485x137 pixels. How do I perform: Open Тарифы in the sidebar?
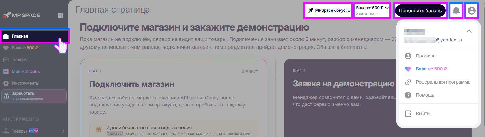point(19,59)
